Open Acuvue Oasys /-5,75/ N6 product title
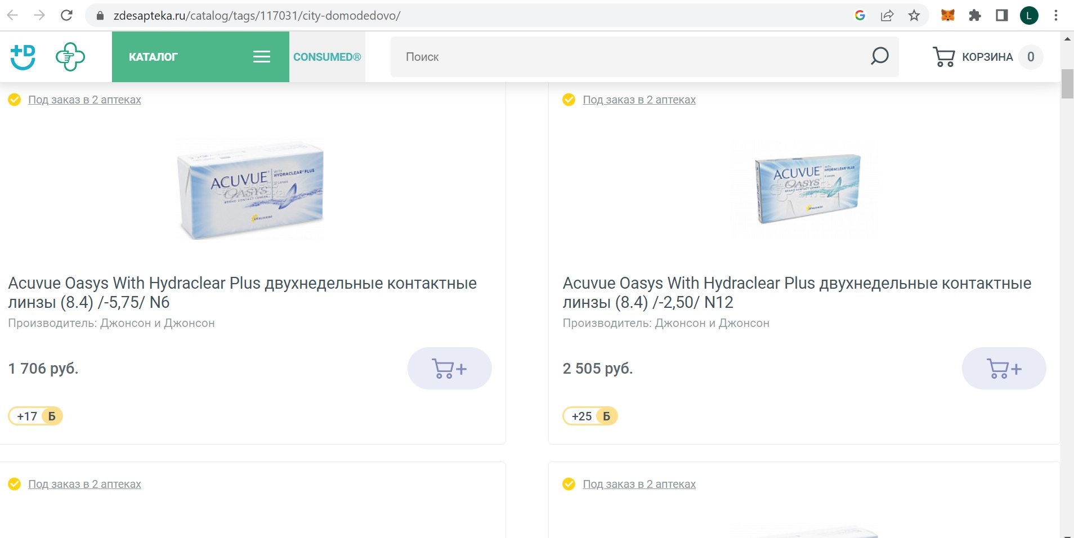This screenshot has width=1074, height=538. (242, 293)
